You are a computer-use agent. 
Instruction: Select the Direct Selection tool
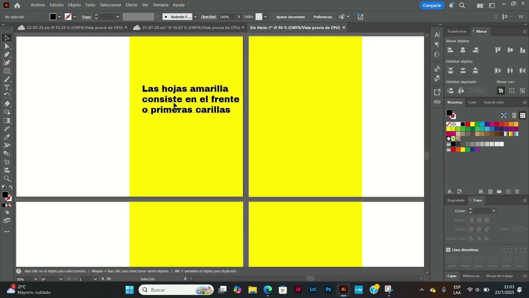click(x=7, y=46)
